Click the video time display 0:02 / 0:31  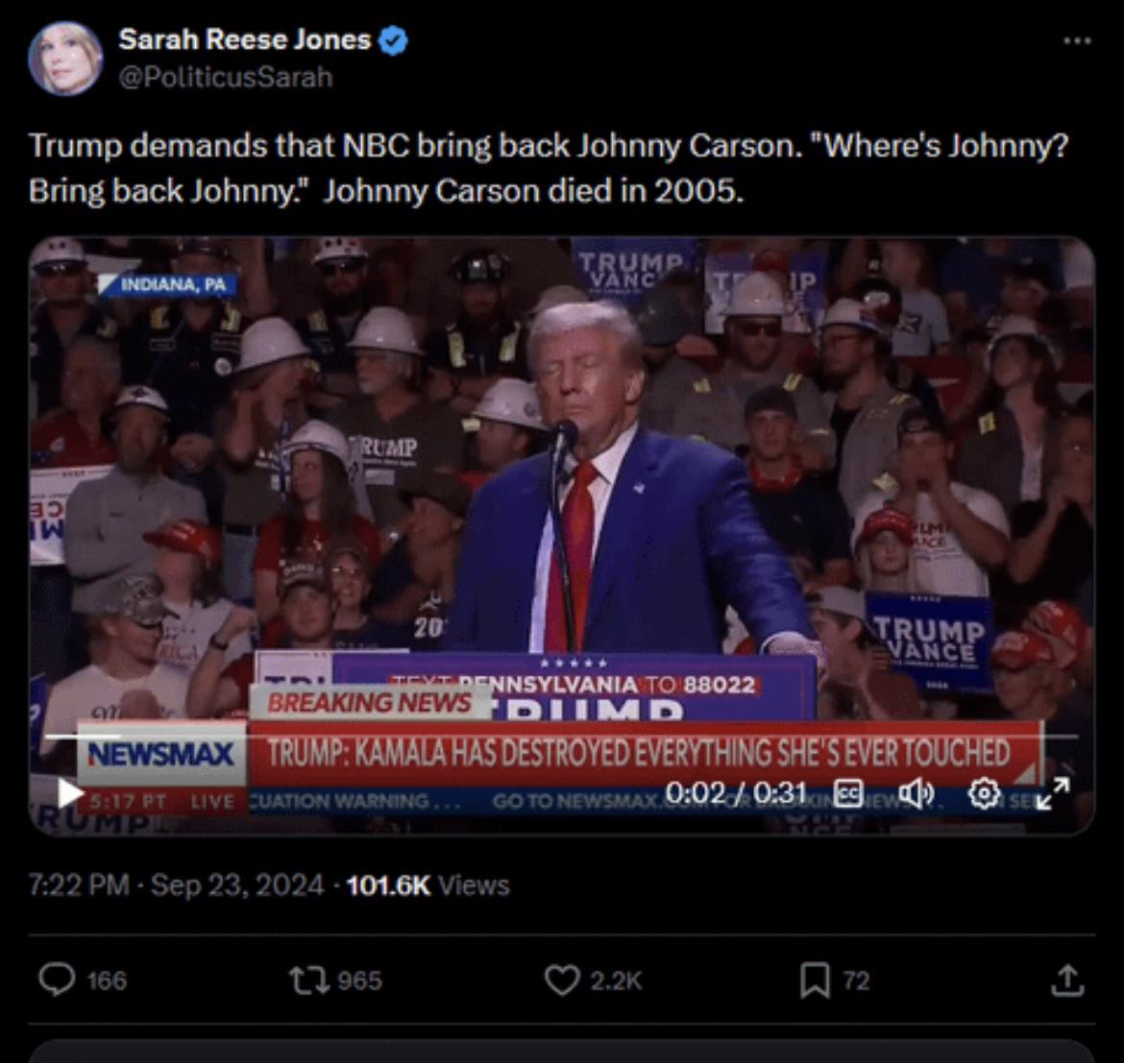click(x=736, y=792)
